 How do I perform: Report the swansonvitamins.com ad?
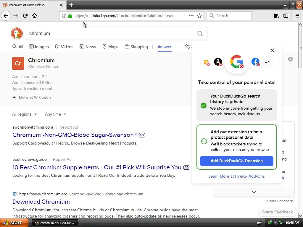[x=69, y=127]
